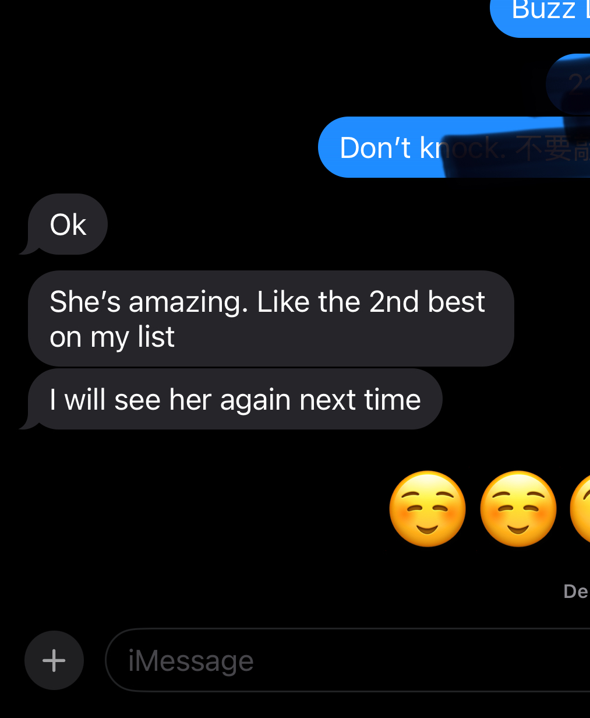
Task: Select the second blushing smiley emoji
Action: pos(518,509)
